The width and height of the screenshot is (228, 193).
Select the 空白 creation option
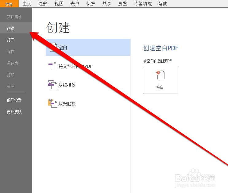coord(88,48)
